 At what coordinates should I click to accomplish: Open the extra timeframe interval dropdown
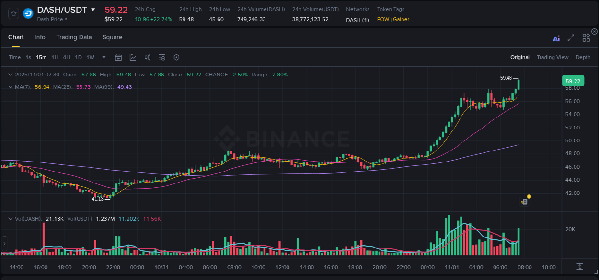103,57
